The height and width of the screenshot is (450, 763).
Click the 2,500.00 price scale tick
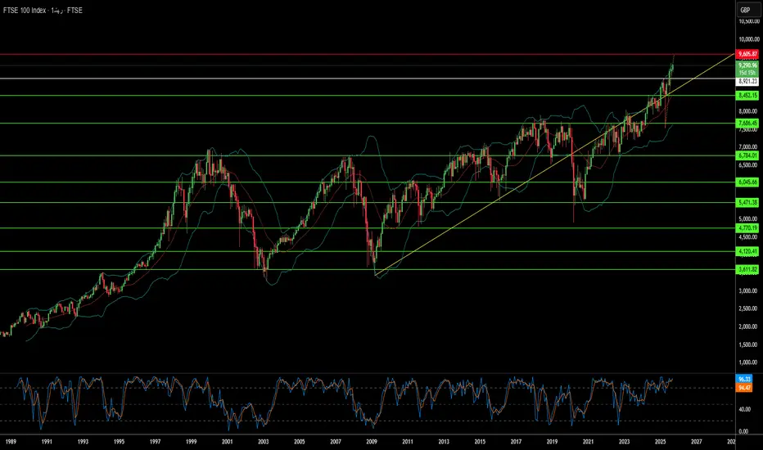tap(748, 308)
